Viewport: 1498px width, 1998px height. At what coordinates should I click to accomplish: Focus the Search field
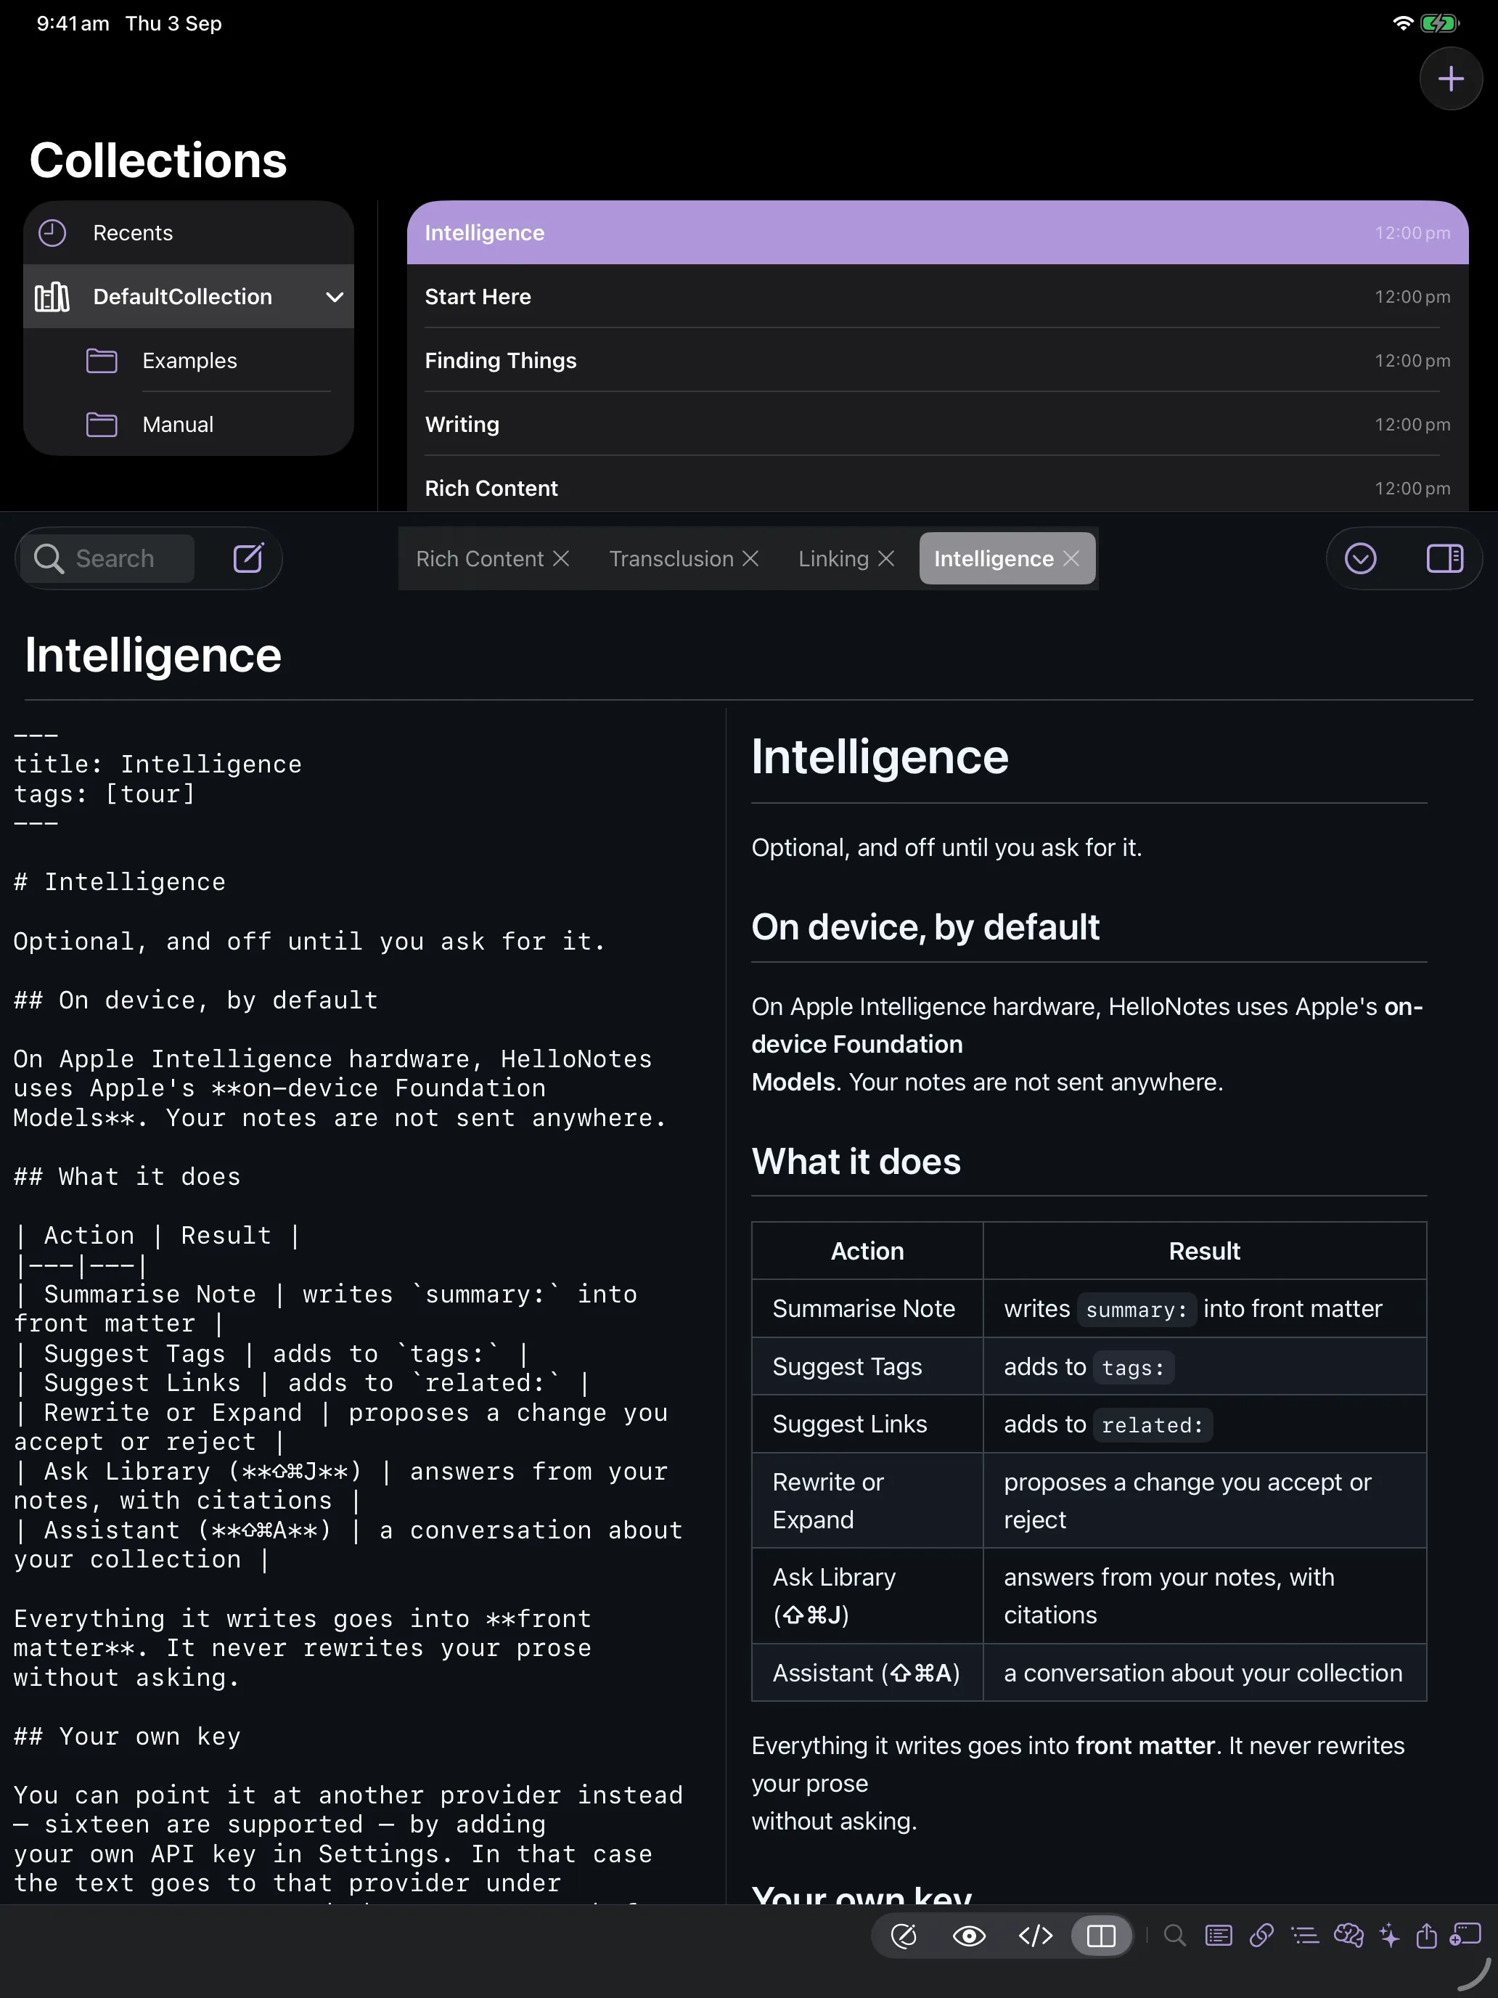pos(108,558)
